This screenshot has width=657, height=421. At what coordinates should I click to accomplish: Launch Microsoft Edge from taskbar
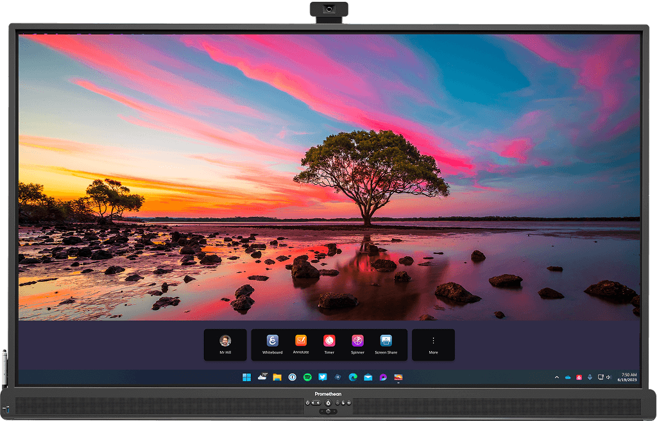pos(353,377)
